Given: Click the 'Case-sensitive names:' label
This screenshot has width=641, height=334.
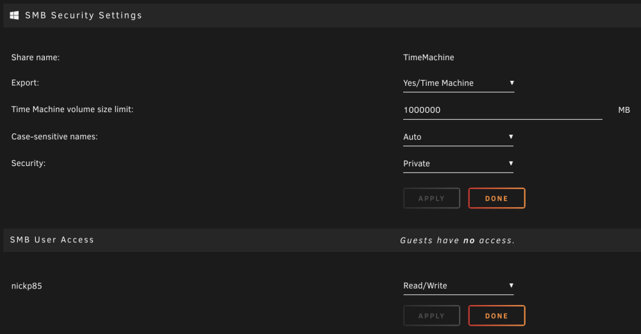Looking at the screenshot, I should tap(54, 137).
